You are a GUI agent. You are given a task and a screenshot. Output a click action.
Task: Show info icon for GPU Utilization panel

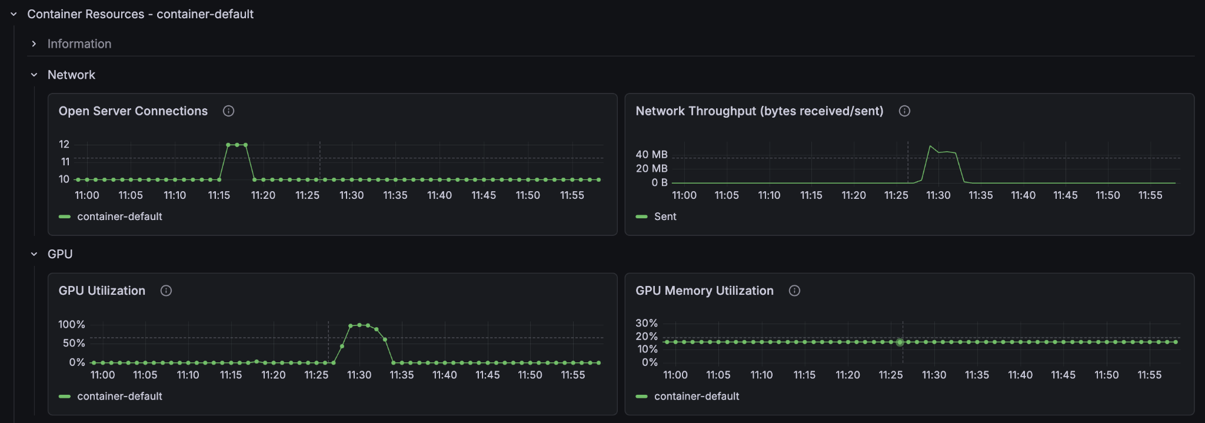coord(166,291)
